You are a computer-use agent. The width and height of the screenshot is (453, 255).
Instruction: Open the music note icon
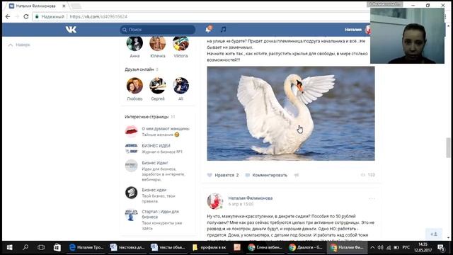[x=224, y=29]
